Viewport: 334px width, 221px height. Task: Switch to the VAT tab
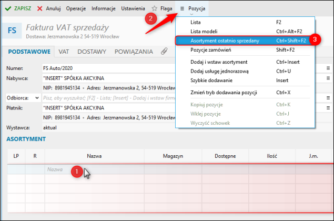point(64,52)
